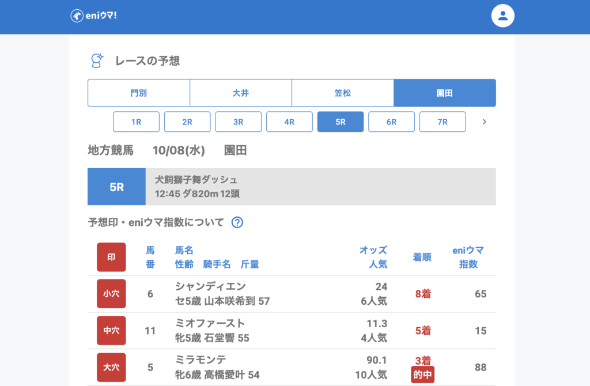
Task: Open the 6R race prediction
Action: point(391,122)
